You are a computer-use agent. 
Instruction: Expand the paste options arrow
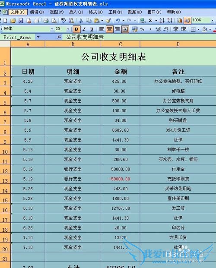(x=102, y=21)
